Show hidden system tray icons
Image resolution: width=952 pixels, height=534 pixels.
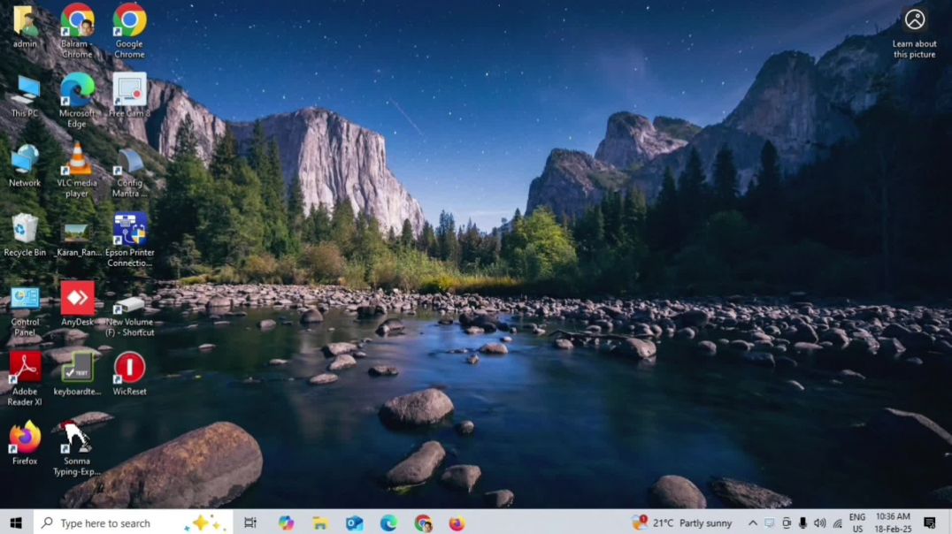(x=752, y=523)
